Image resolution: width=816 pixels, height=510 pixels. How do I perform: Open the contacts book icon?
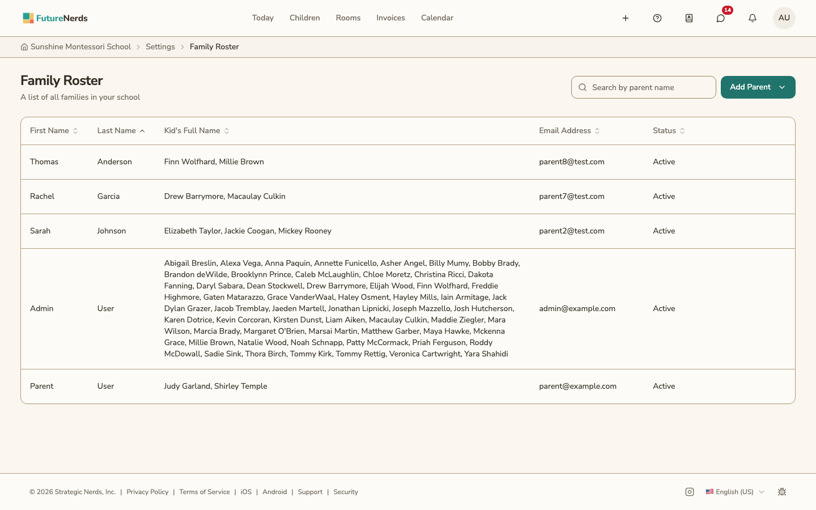(x=689, y=18)
